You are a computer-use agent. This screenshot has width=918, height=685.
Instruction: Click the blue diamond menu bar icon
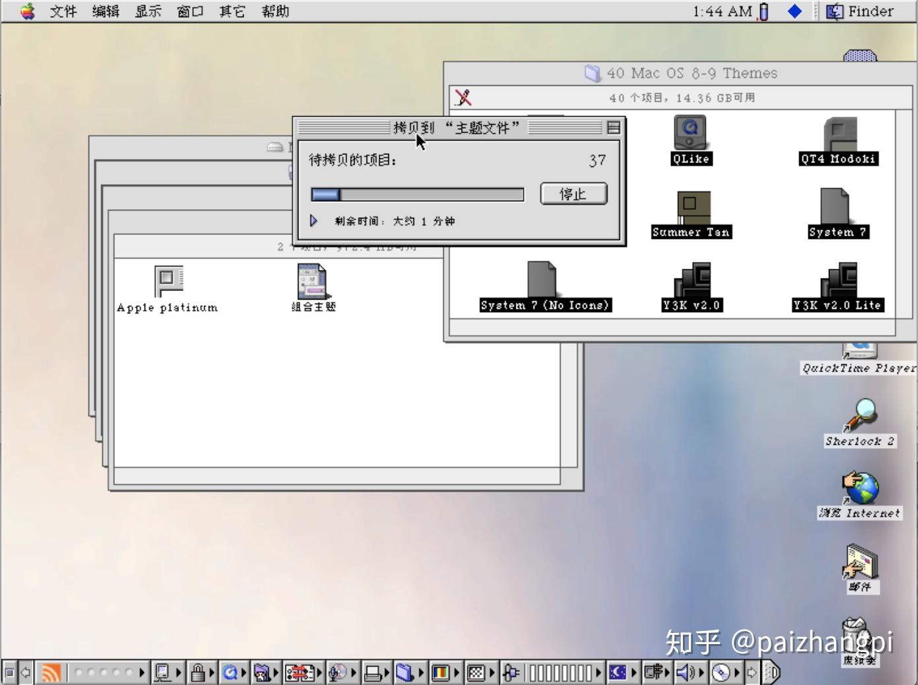pyautogui.click(x=794, y=11)
